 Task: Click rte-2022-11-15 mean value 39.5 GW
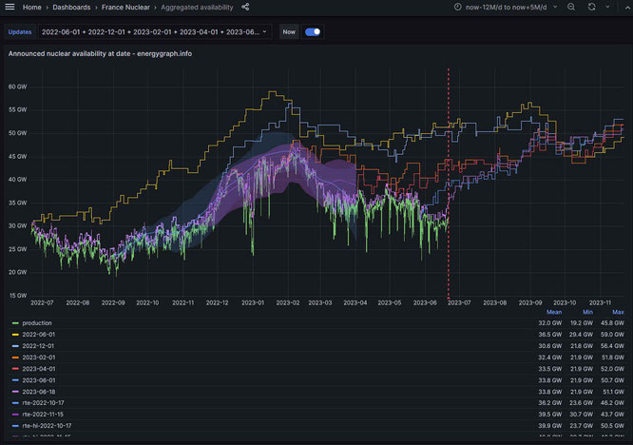550,415
